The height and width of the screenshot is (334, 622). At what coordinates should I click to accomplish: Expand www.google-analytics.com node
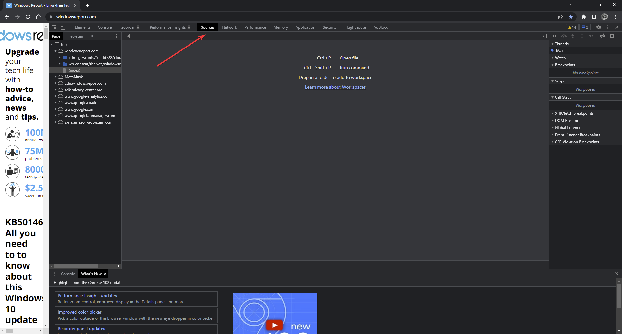pyautogui.click(x=55, y=96)
